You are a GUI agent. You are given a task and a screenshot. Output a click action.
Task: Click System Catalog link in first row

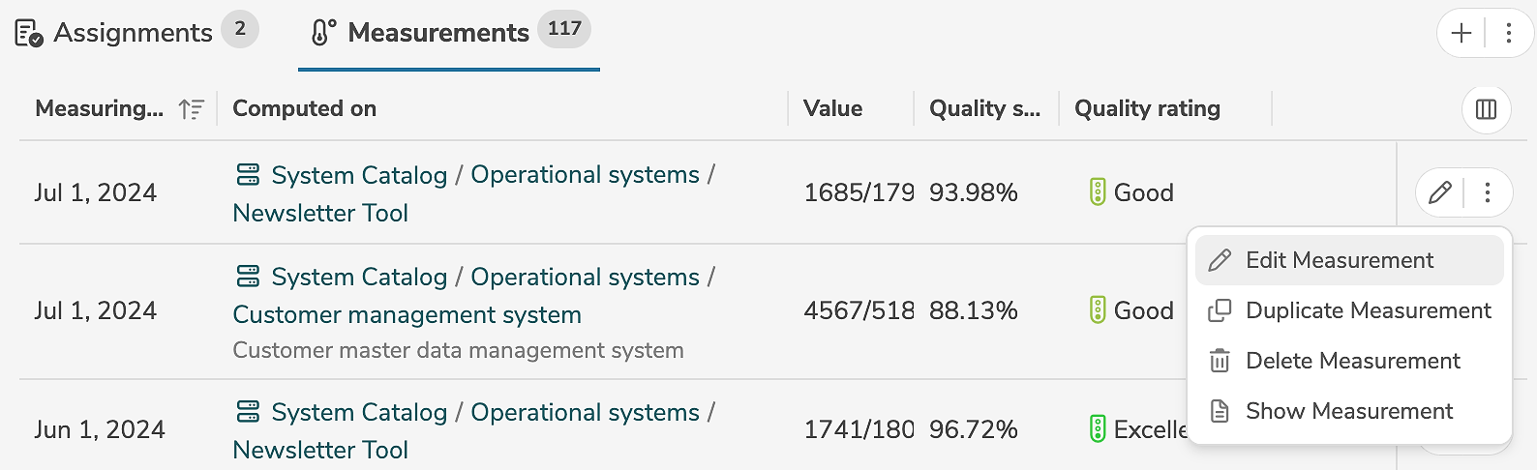358,175
